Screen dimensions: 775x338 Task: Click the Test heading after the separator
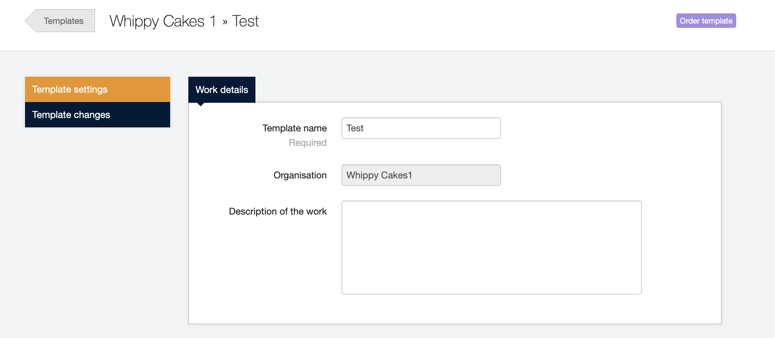point(245,21)
